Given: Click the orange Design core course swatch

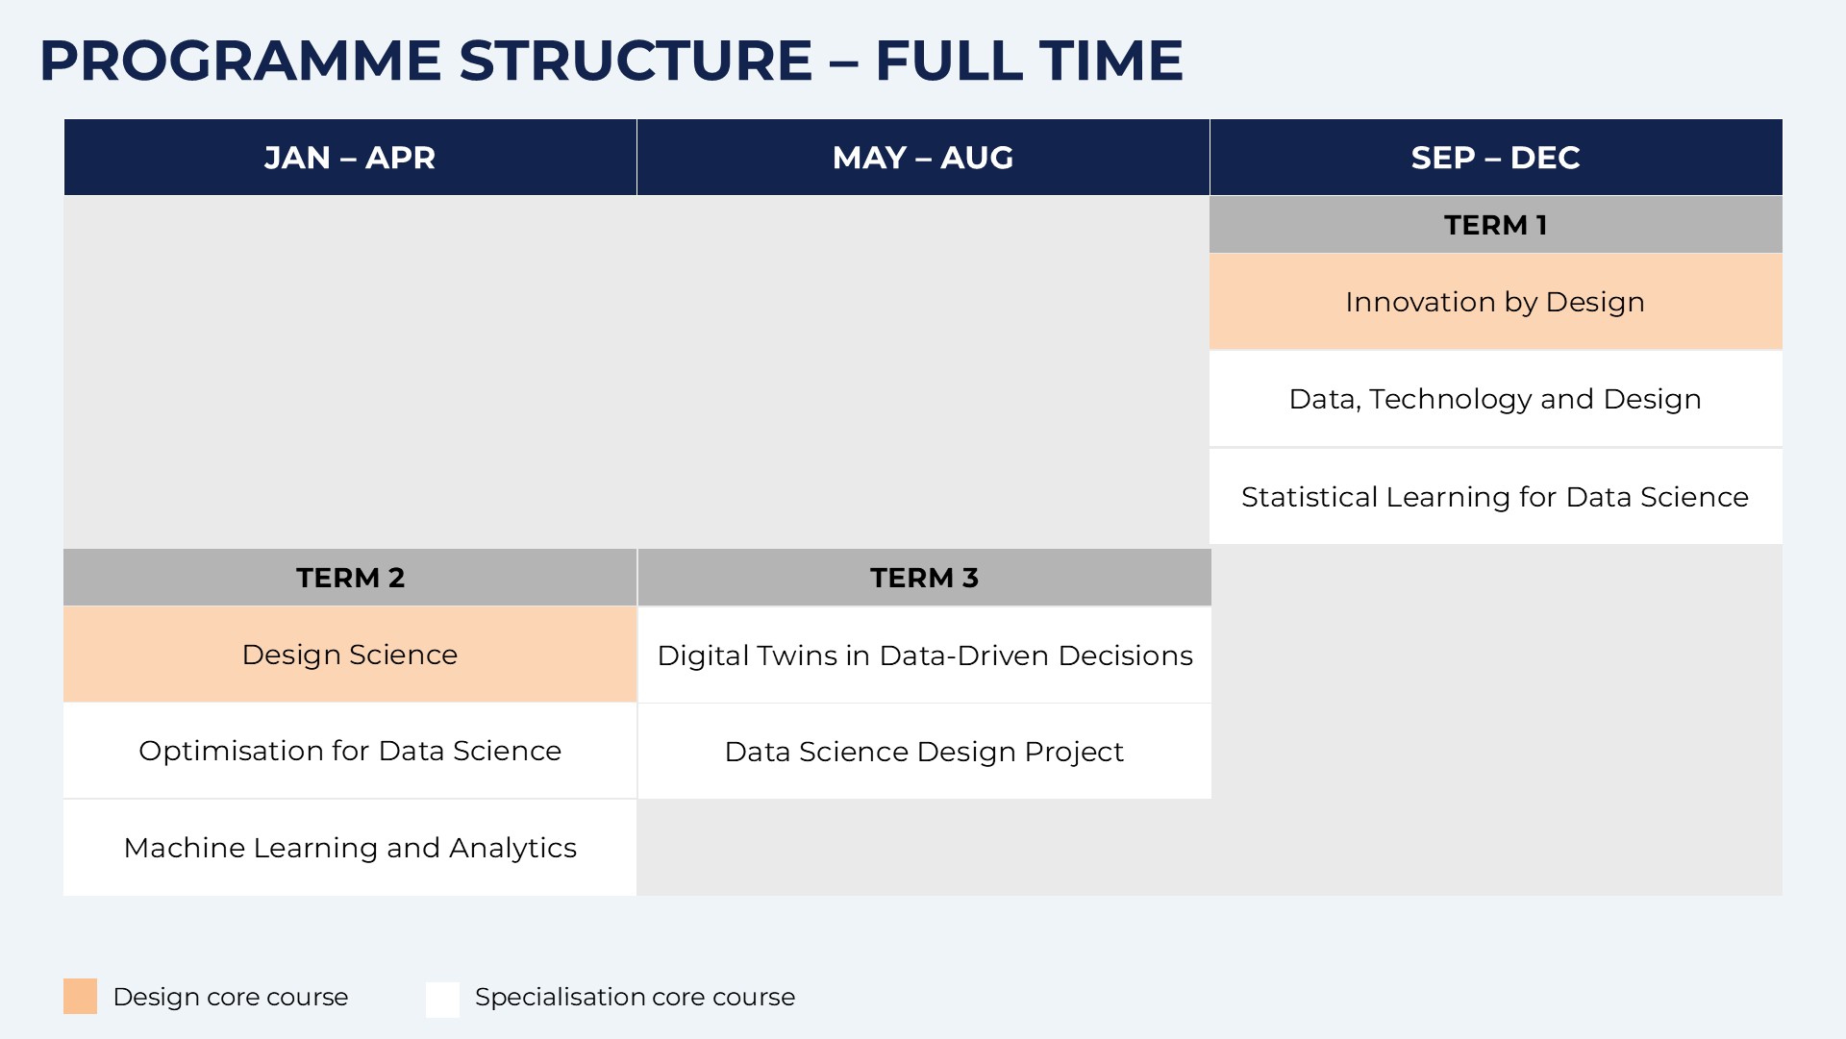Looking at the screenshot, I should pos(81,997).
